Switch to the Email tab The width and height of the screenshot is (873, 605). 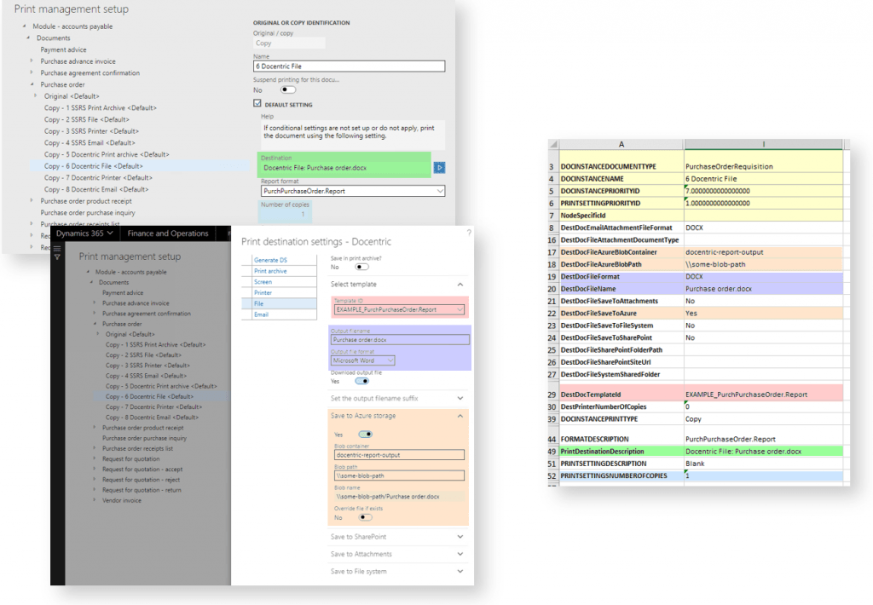pyautogui.click(x=261, y=314)
